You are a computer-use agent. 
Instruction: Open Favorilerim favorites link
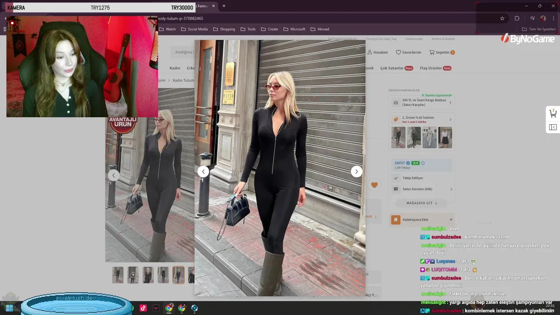(408, 52)
